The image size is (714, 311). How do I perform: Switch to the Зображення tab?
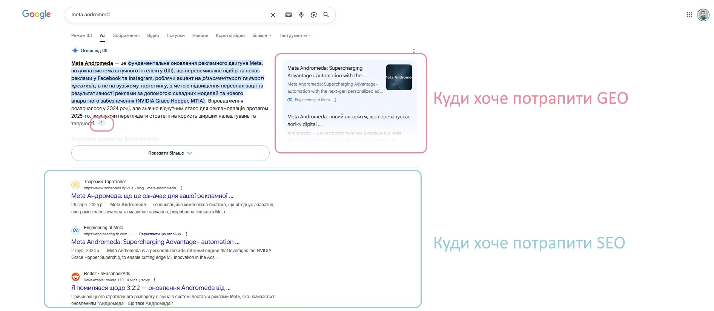click(x=126, y=35)
